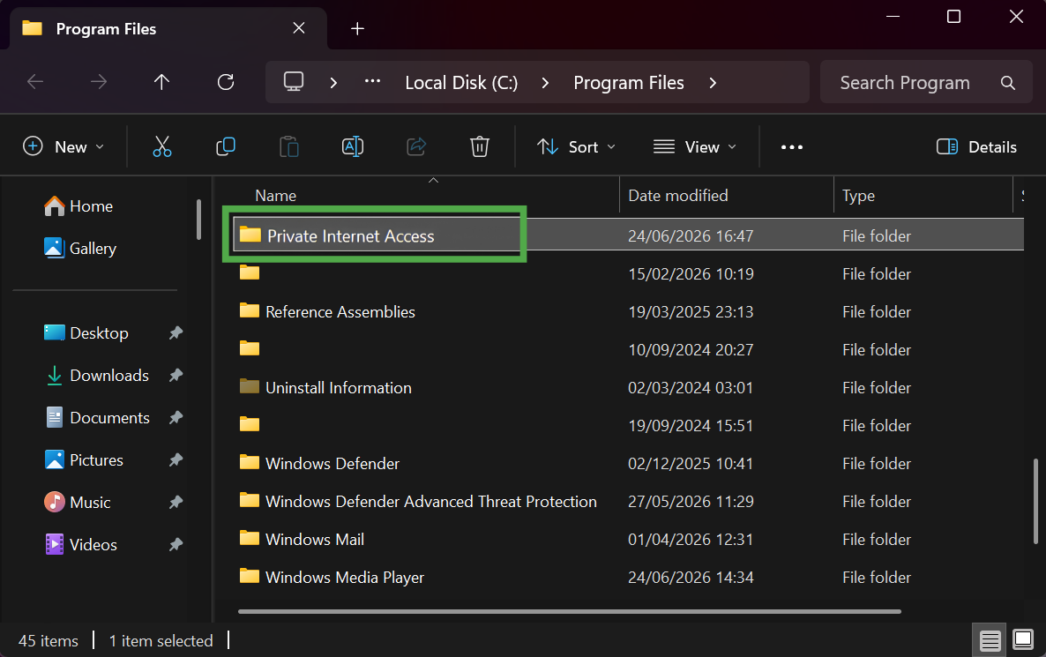
Task: Switch to details list view icon
Action: [x=990, y=641]
